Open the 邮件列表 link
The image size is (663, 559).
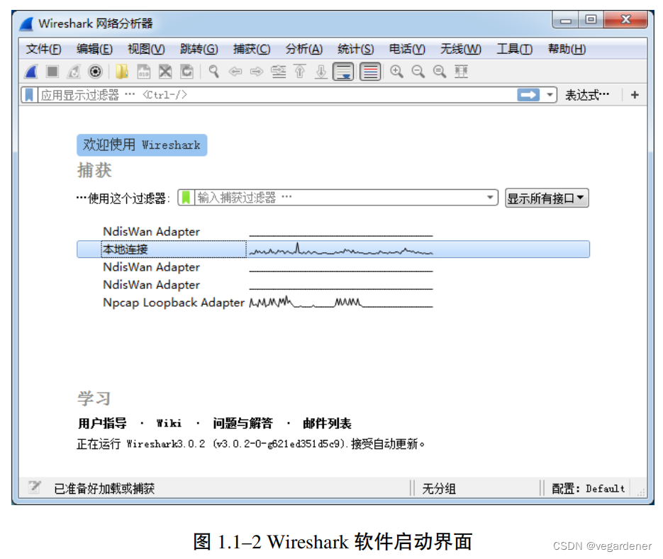click(x=327, y=423)
